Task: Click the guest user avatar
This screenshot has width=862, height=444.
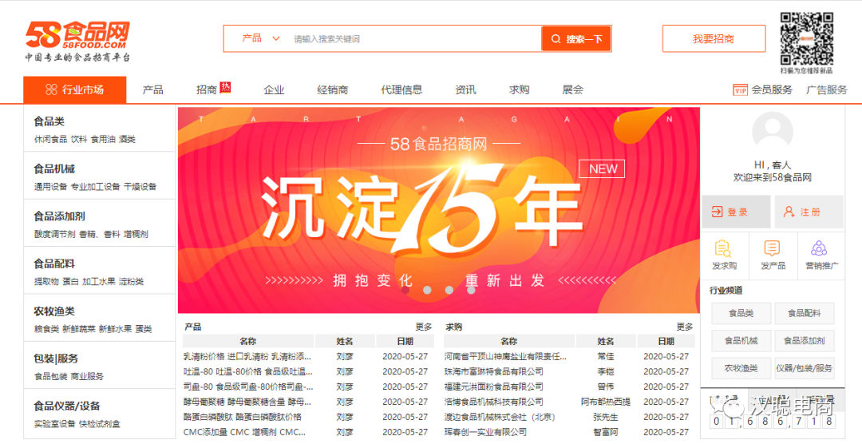Action: coord(773,132)
